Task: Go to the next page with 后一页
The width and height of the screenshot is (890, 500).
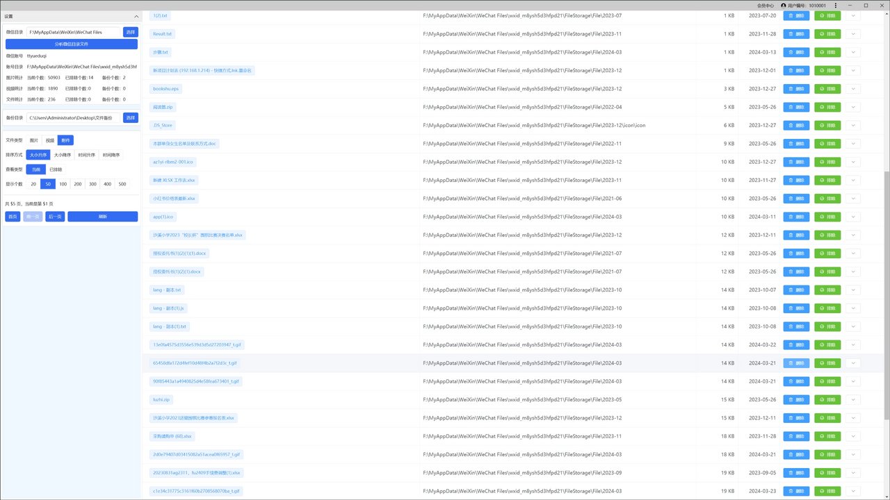Action: 55,217
